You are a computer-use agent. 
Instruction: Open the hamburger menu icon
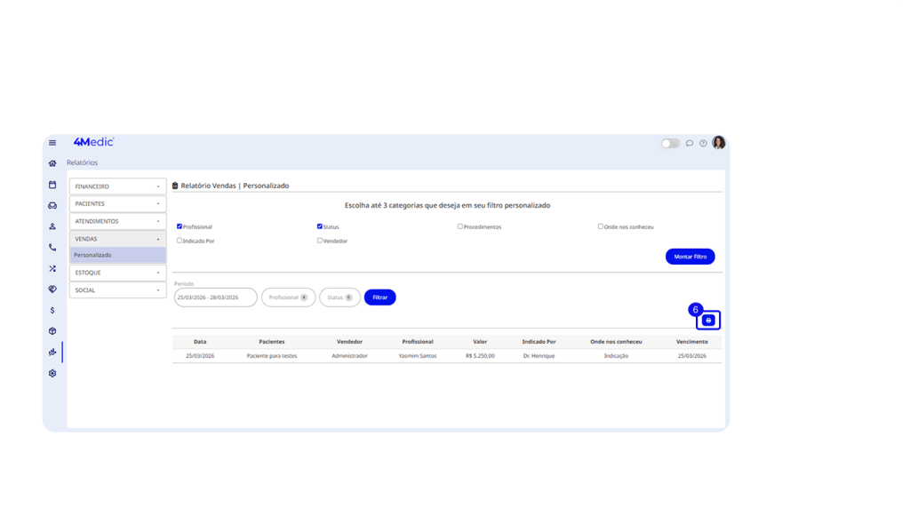(52, 143)
